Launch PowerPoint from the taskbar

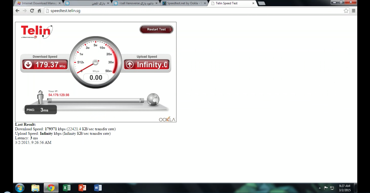(x=82, y=188)
